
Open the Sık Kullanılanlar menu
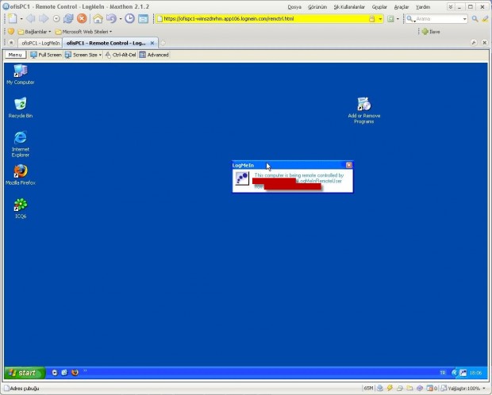(349, 7)
